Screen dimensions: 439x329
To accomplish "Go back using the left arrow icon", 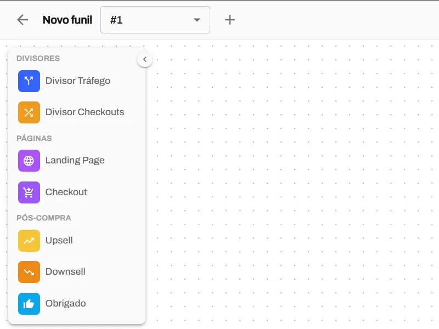I will [22, 20].
